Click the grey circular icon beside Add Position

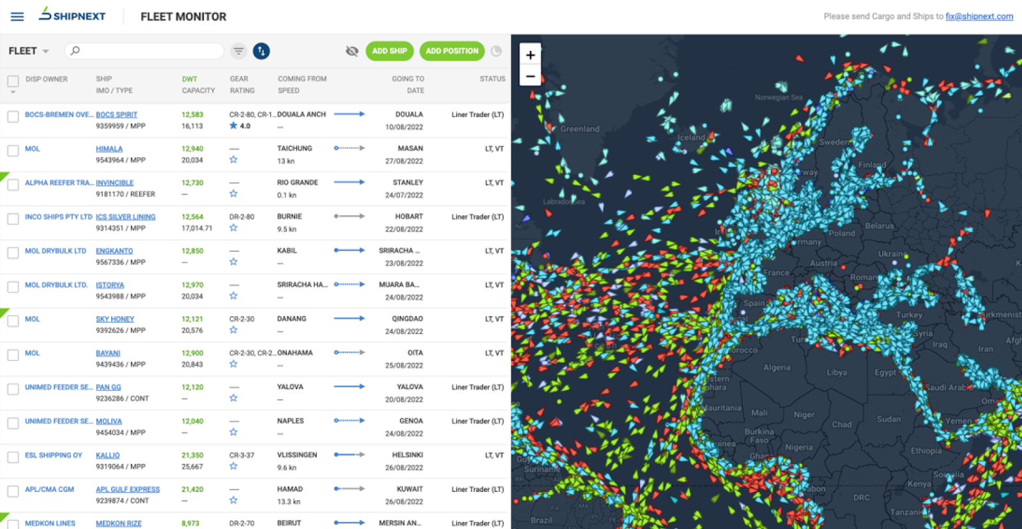(496, 51)
